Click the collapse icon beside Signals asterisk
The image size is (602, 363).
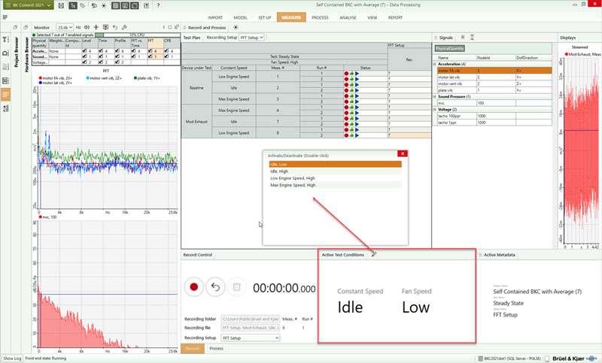pos(472,37)
